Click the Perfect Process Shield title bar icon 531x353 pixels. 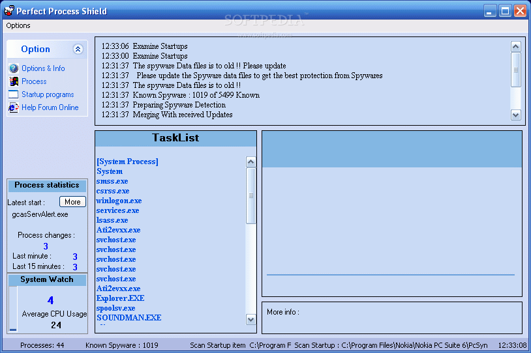[x=9, y=11]
